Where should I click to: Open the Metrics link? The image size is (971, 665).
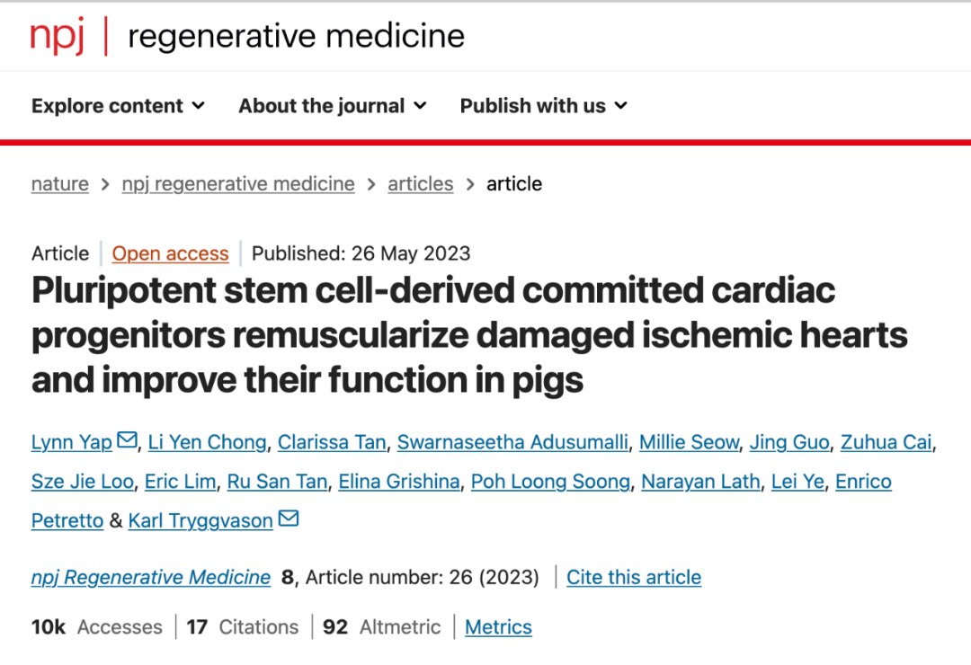(x=498, y=626)
